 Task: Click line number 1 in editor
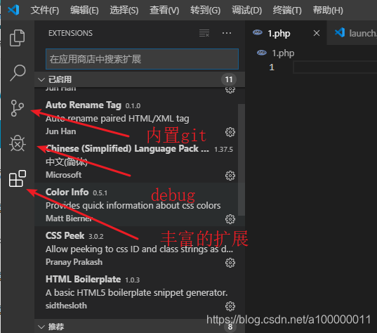(272, 67)
